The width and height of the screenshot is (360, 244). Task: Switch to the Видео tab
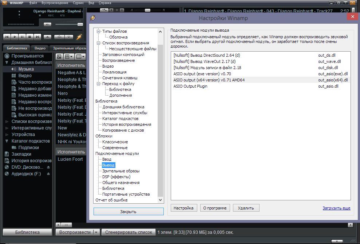[40, 48]
